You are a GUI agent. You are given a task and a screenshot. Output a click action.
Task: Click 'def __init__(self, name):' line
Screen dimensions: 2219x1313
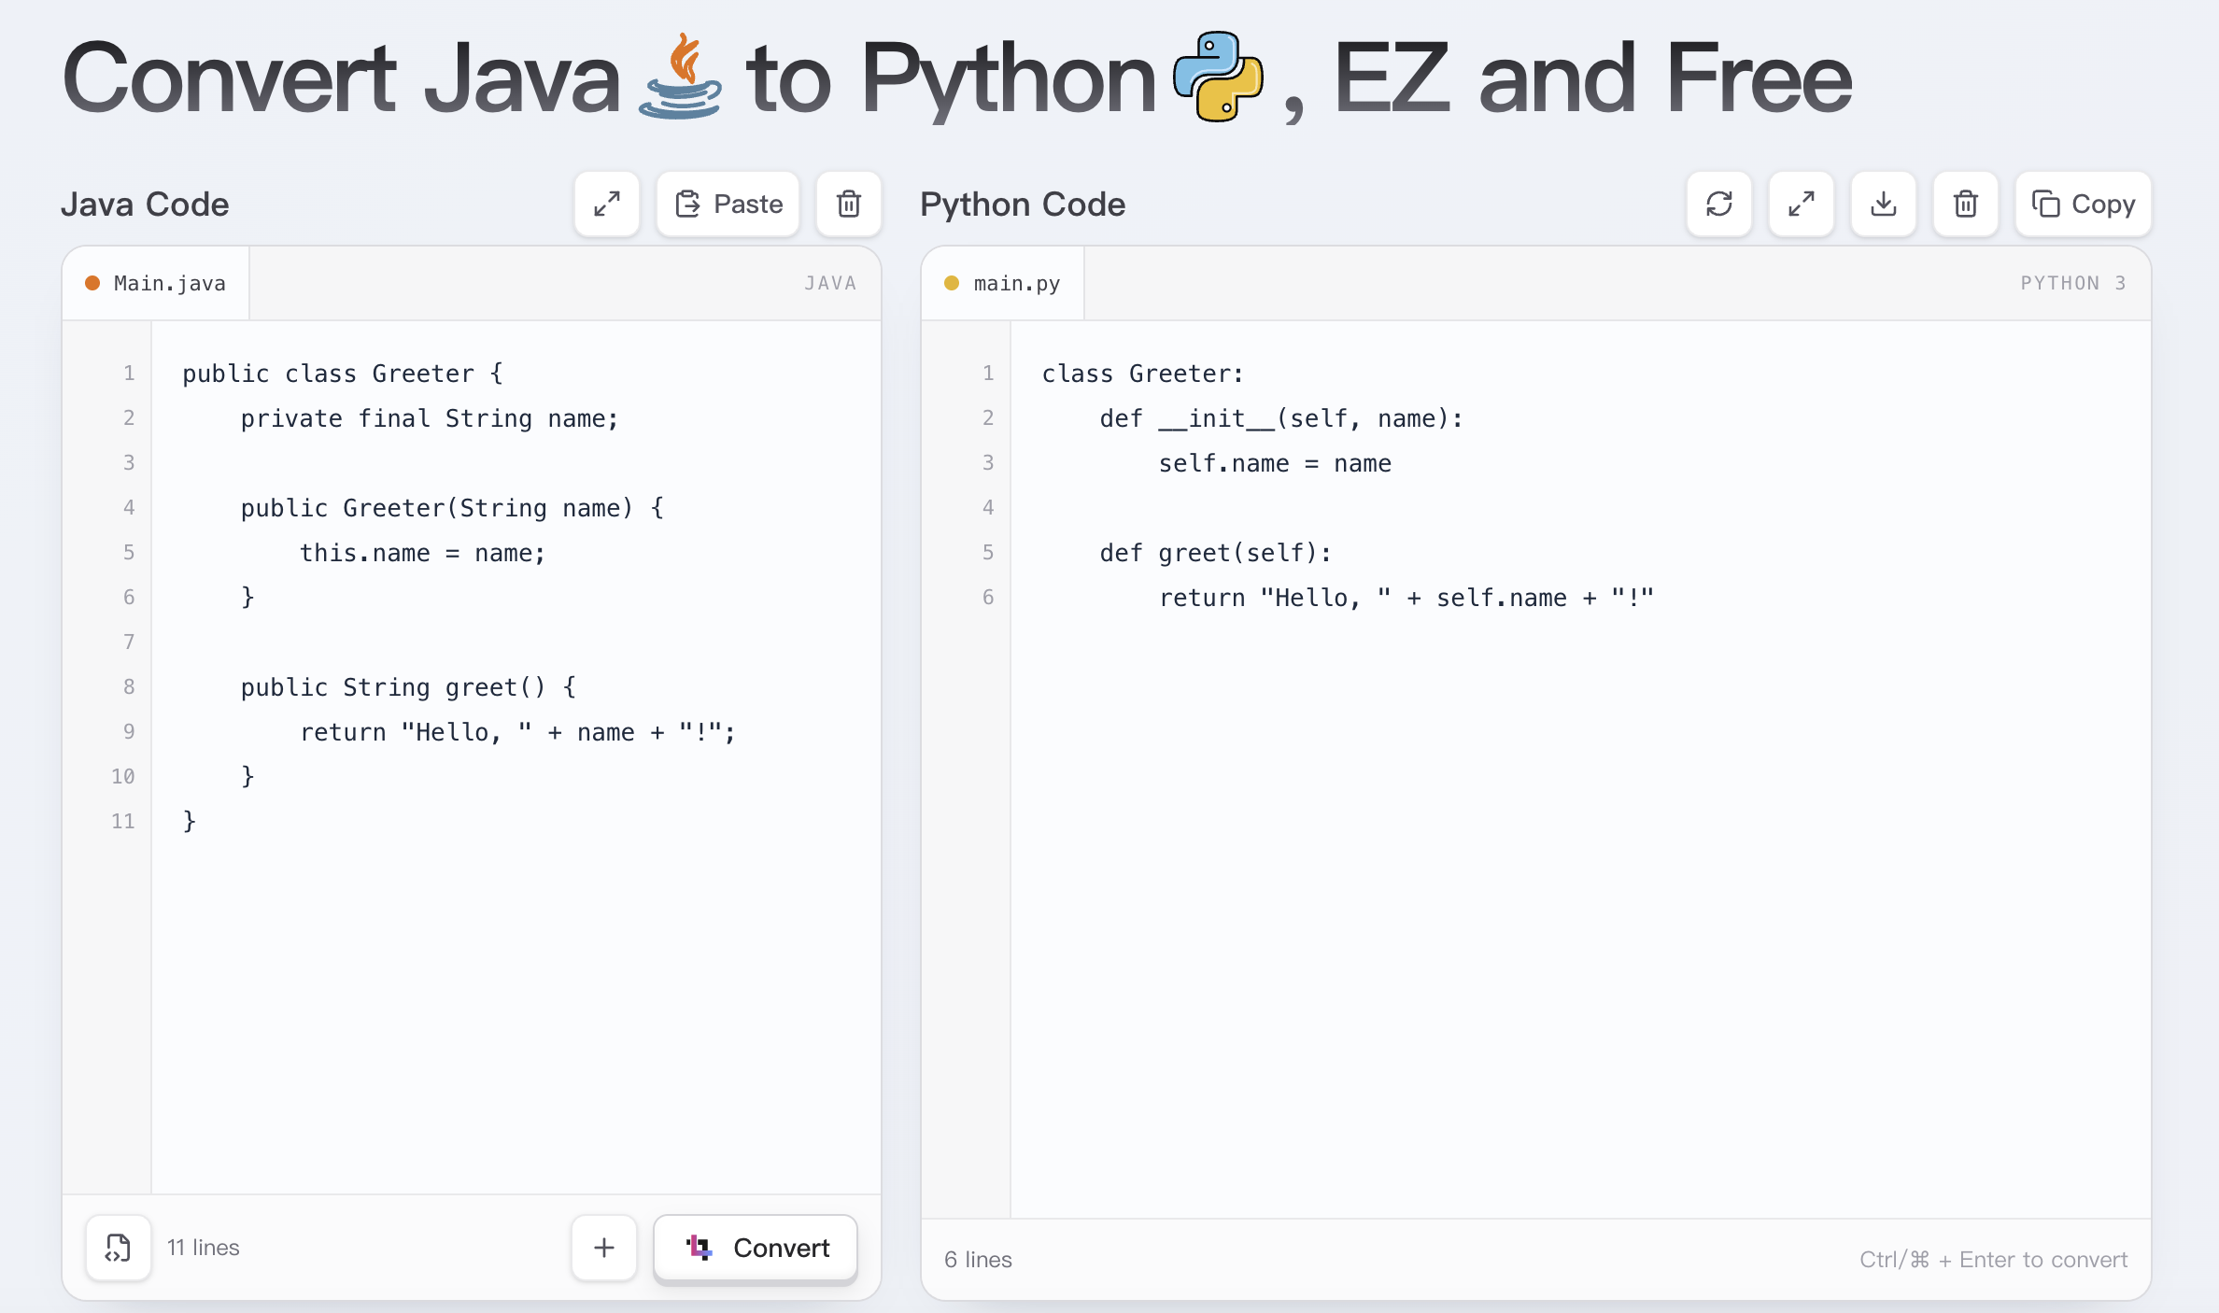pos(1281,418)
